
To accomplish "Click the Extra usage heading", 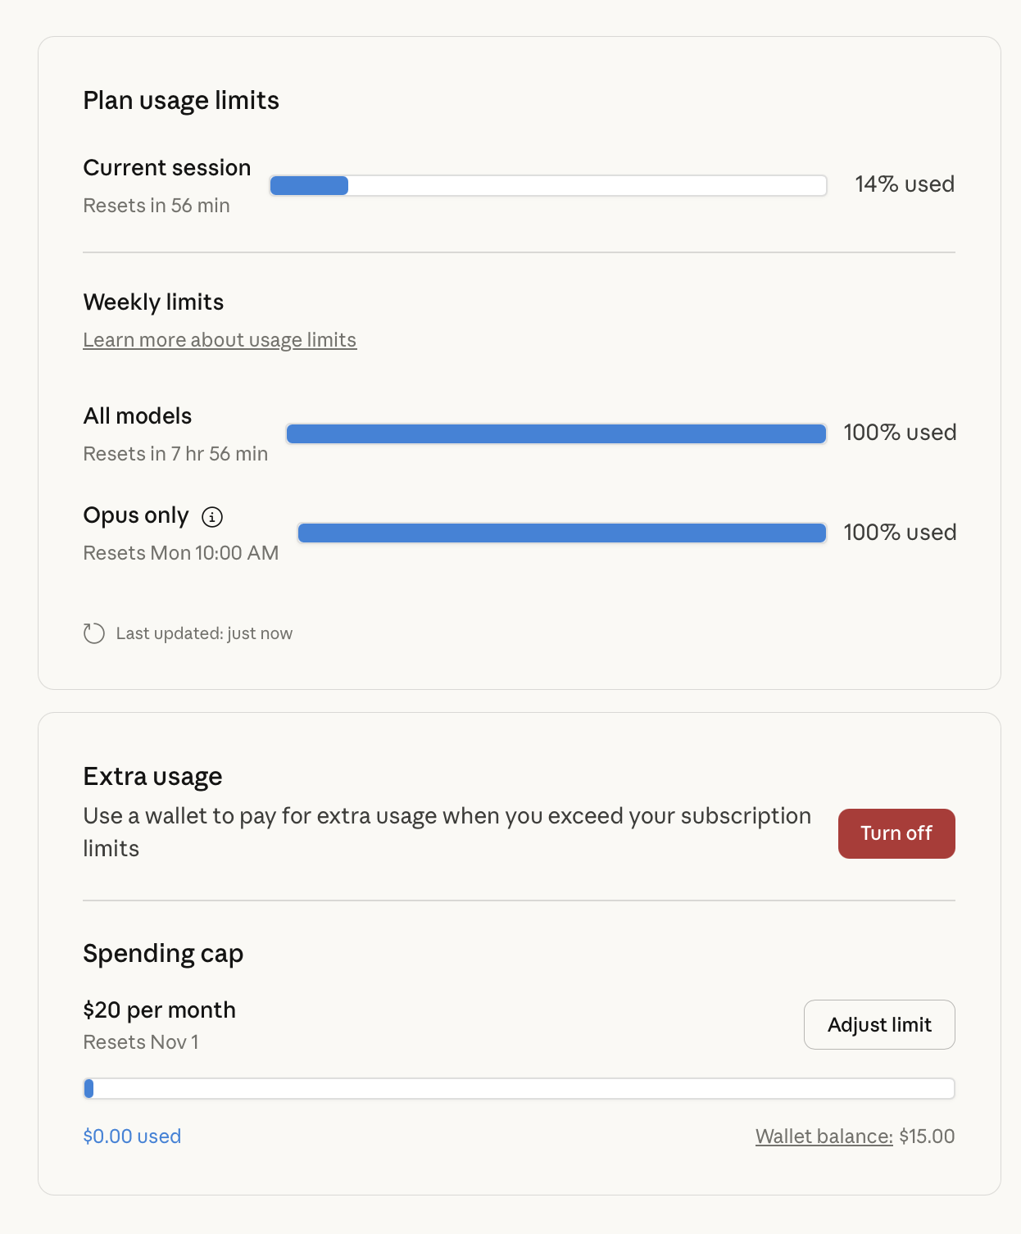I will [x=152, y=776].
